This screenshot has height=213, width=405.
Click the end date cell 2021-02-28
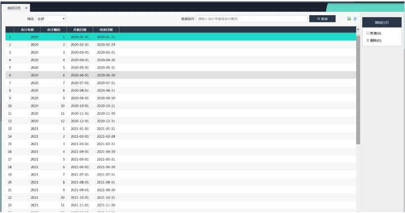point(106,136)
